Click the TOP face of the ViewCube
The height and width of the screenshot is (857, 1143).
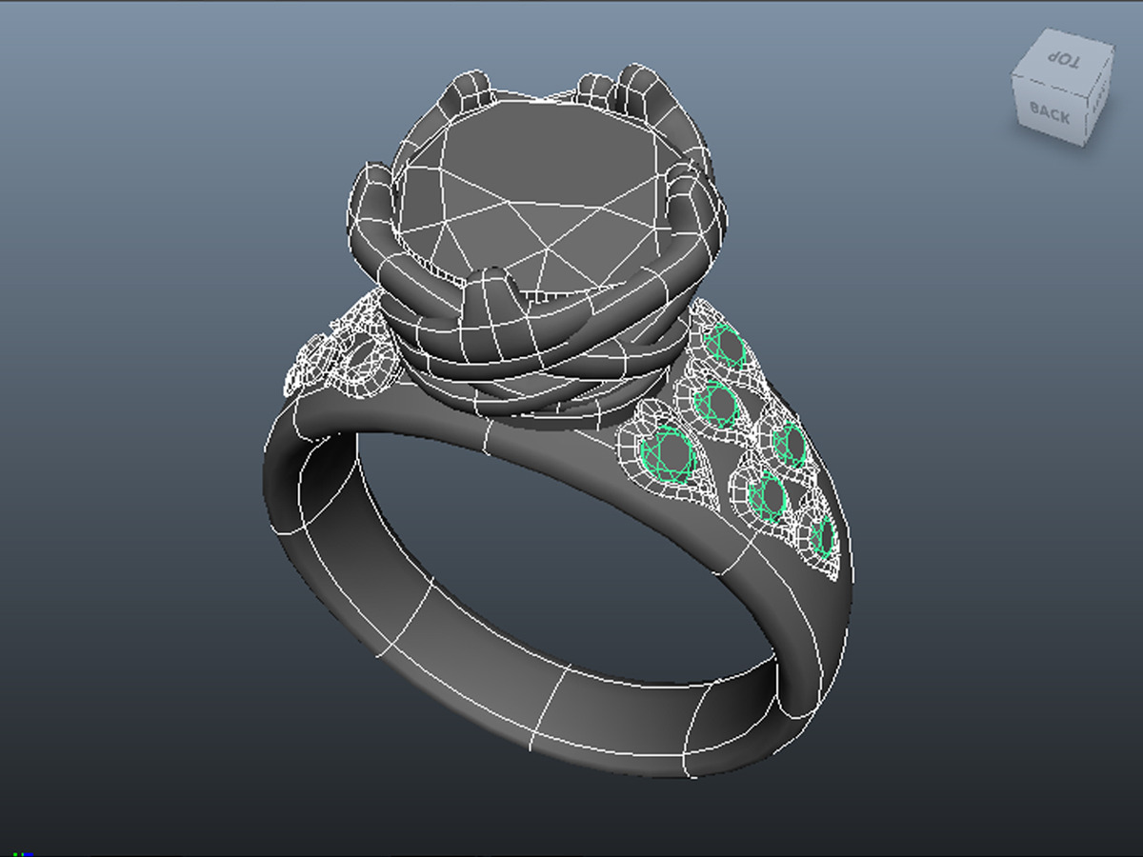(1065, 61)
